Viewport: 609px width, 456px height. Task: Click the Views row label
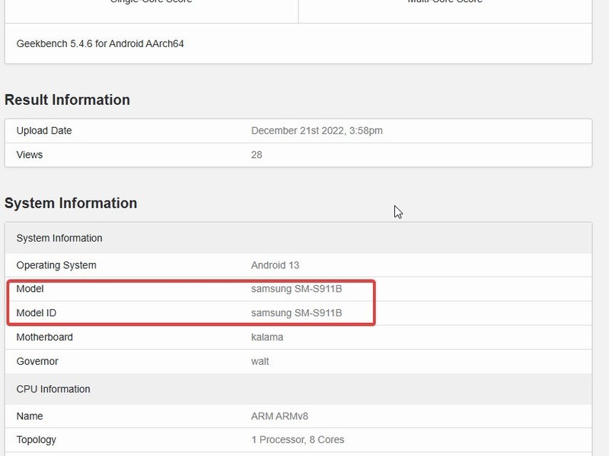click(30, 155)
